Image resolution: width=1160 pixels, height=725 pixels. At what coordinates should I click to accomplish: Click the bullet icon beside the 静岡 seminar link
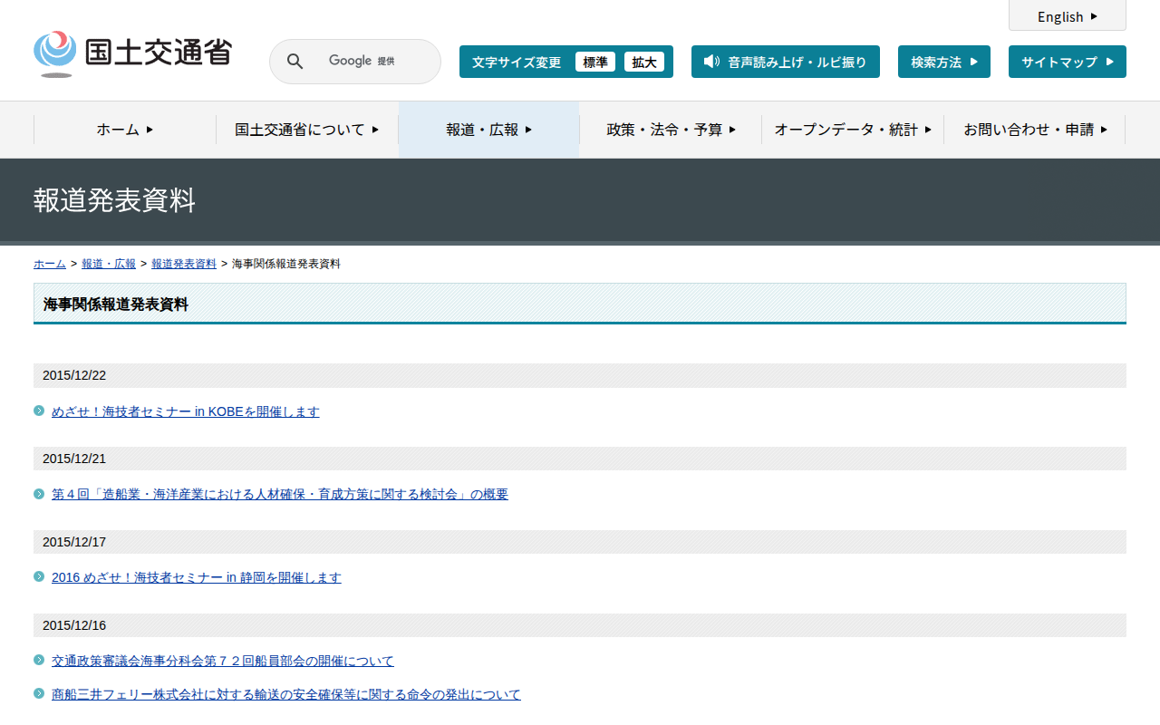click(x=39, y=576)
